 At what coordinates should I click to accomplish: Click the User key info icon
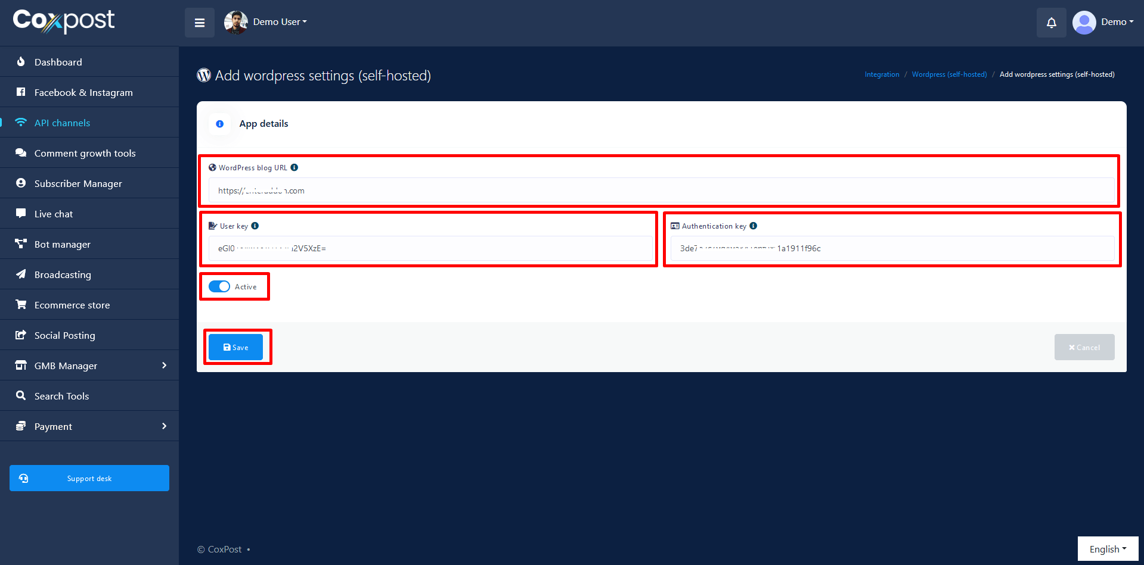(255, 226)
